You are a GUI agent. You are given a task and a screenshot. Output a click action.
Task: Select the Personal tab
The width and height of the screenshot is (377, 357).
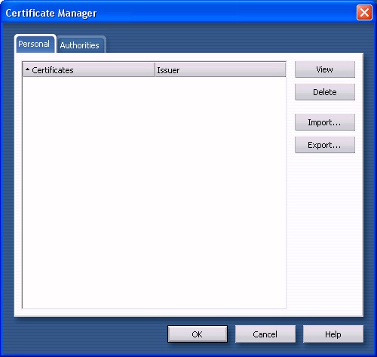click(35, 44)
